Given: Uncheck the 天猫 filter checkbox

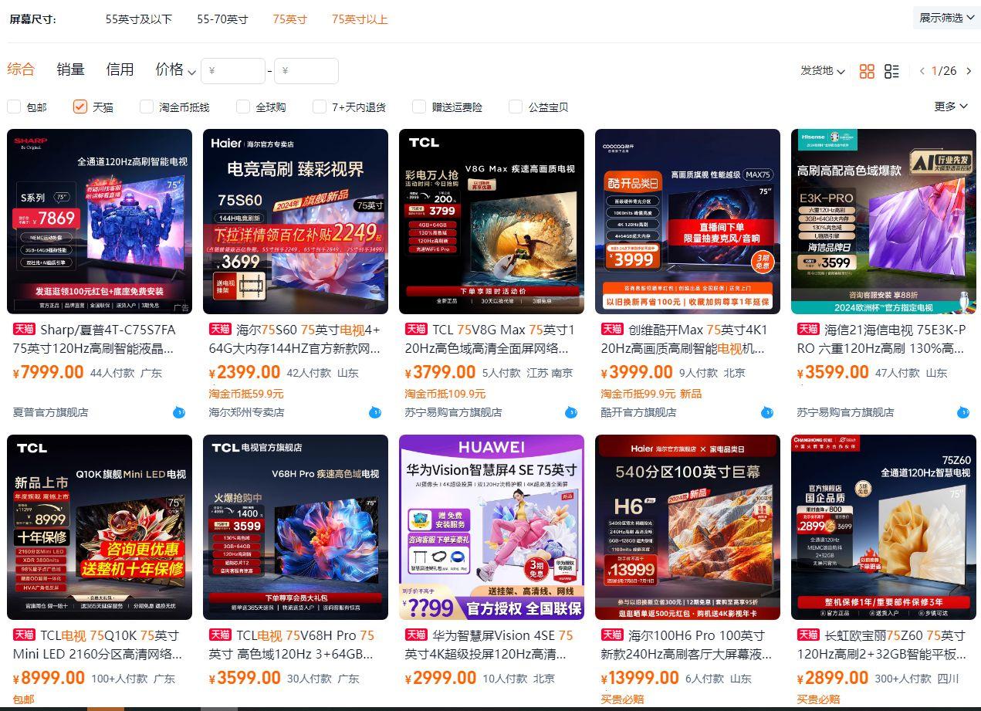Looking at the screenshot, I should click(80, 107).
